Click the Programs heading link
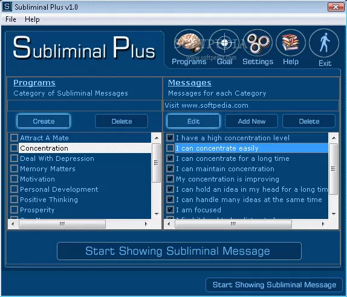 pos(34,83)
